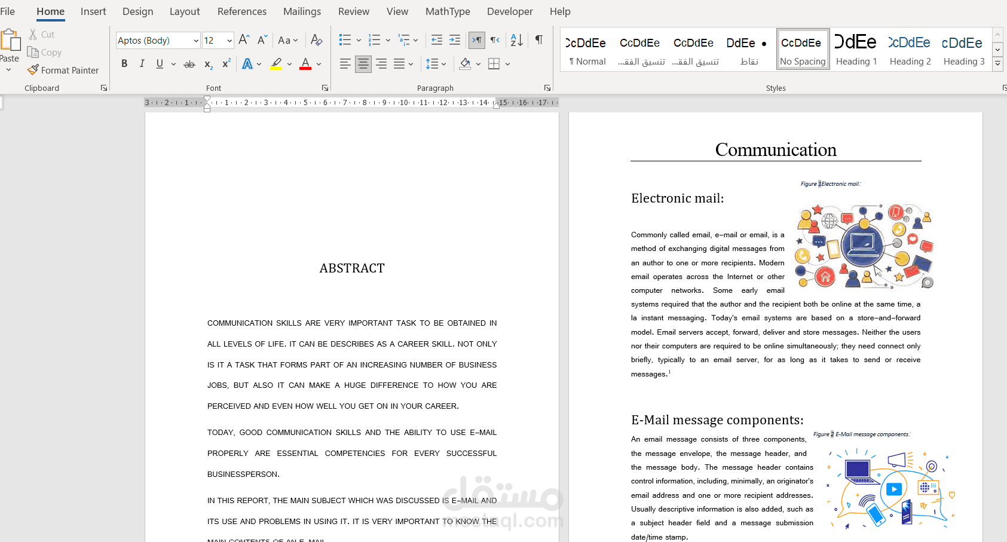Toggle subscript formatting

pos(208,65)
